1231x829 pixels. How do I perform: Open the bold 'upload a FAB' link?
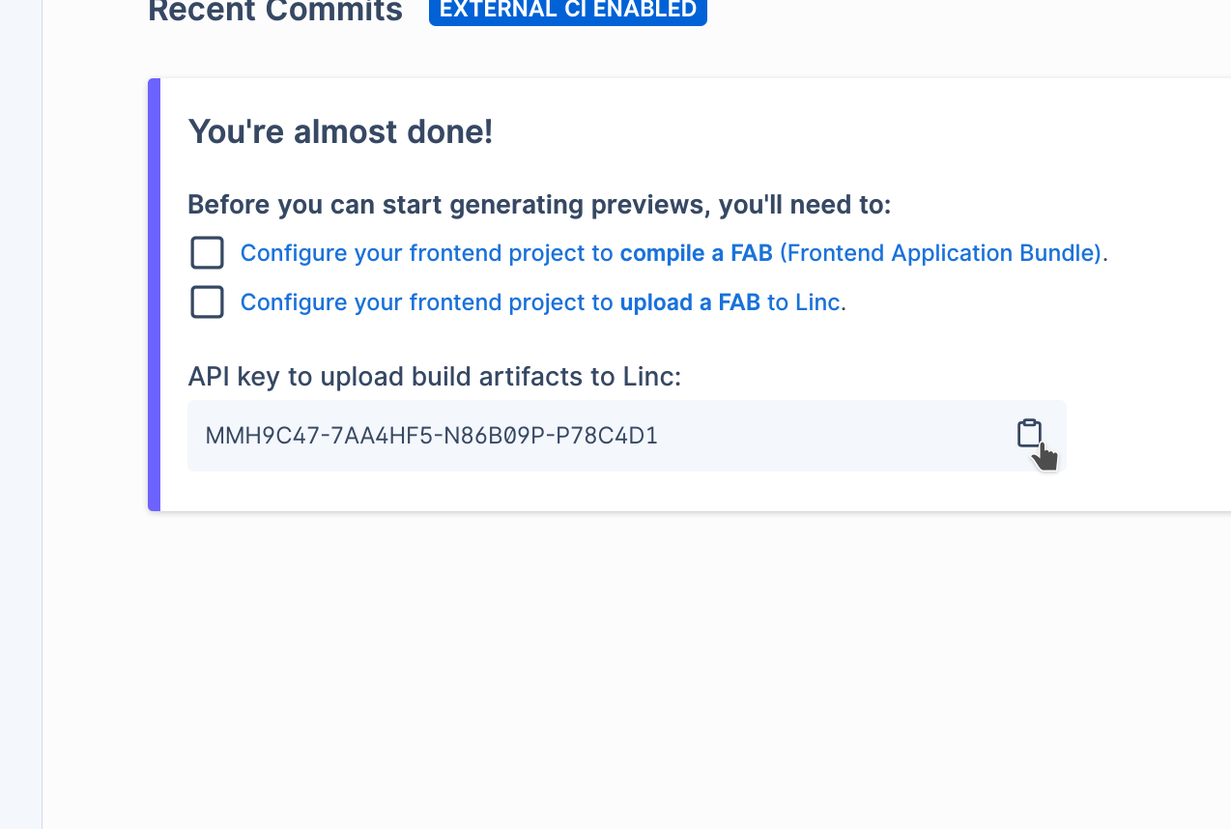pyautogui.click(x=690, y=302)
